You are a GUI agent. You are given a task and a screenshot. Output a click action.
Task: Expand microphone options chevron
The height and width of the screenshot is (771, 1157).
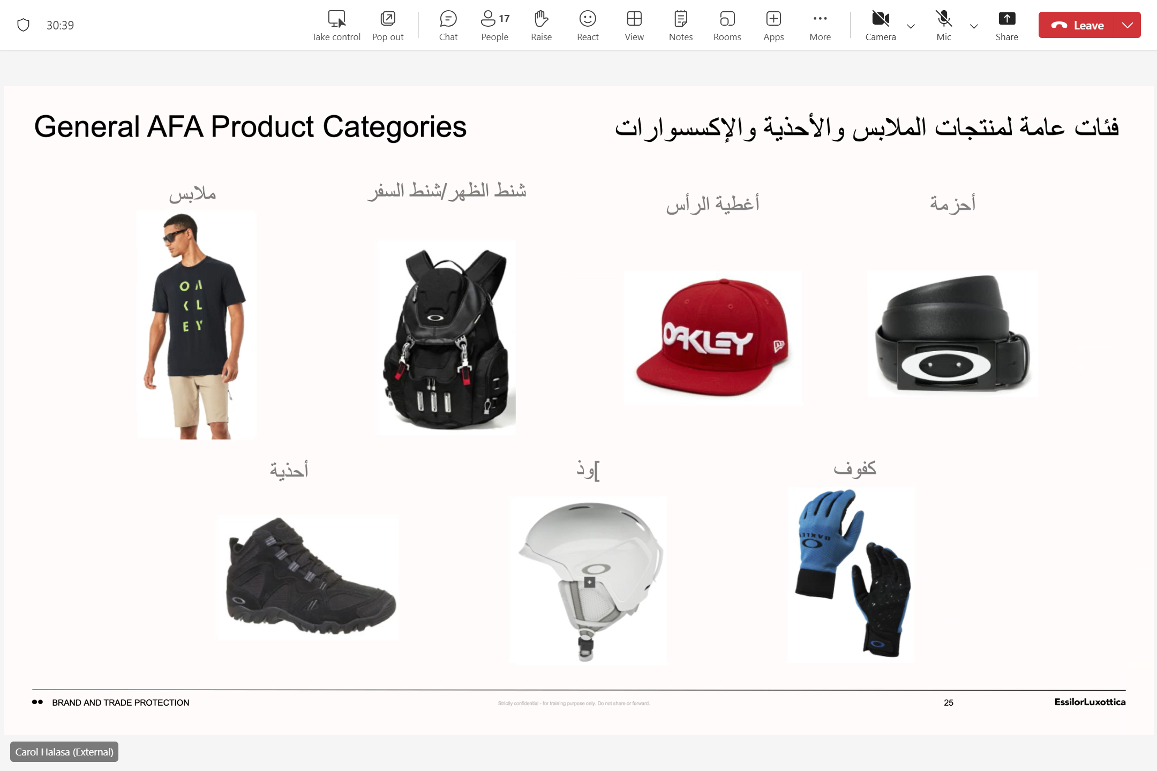tap(974, 26)
